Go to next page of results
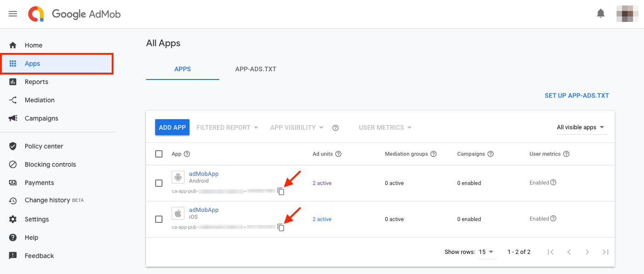Screen dimensions: 644x274 587,252
